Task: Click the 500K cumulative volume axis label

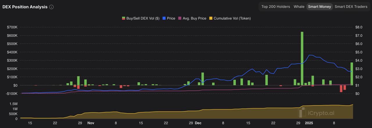Action: pos(13,114)
